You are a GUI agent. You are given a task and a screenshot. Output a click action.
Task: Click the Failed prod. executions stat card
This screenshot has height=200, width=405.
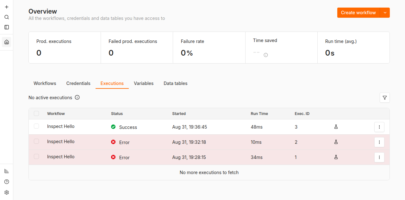[x=137, y=47]
